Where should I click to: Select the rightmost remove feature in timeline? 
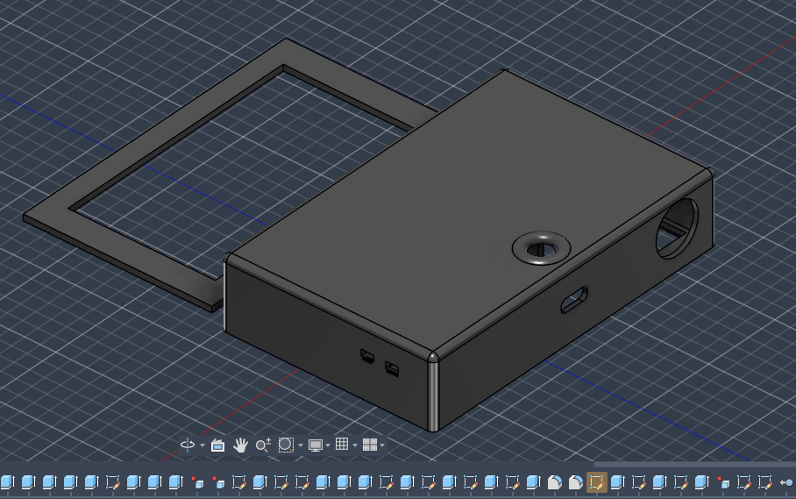tap(723, 482)
